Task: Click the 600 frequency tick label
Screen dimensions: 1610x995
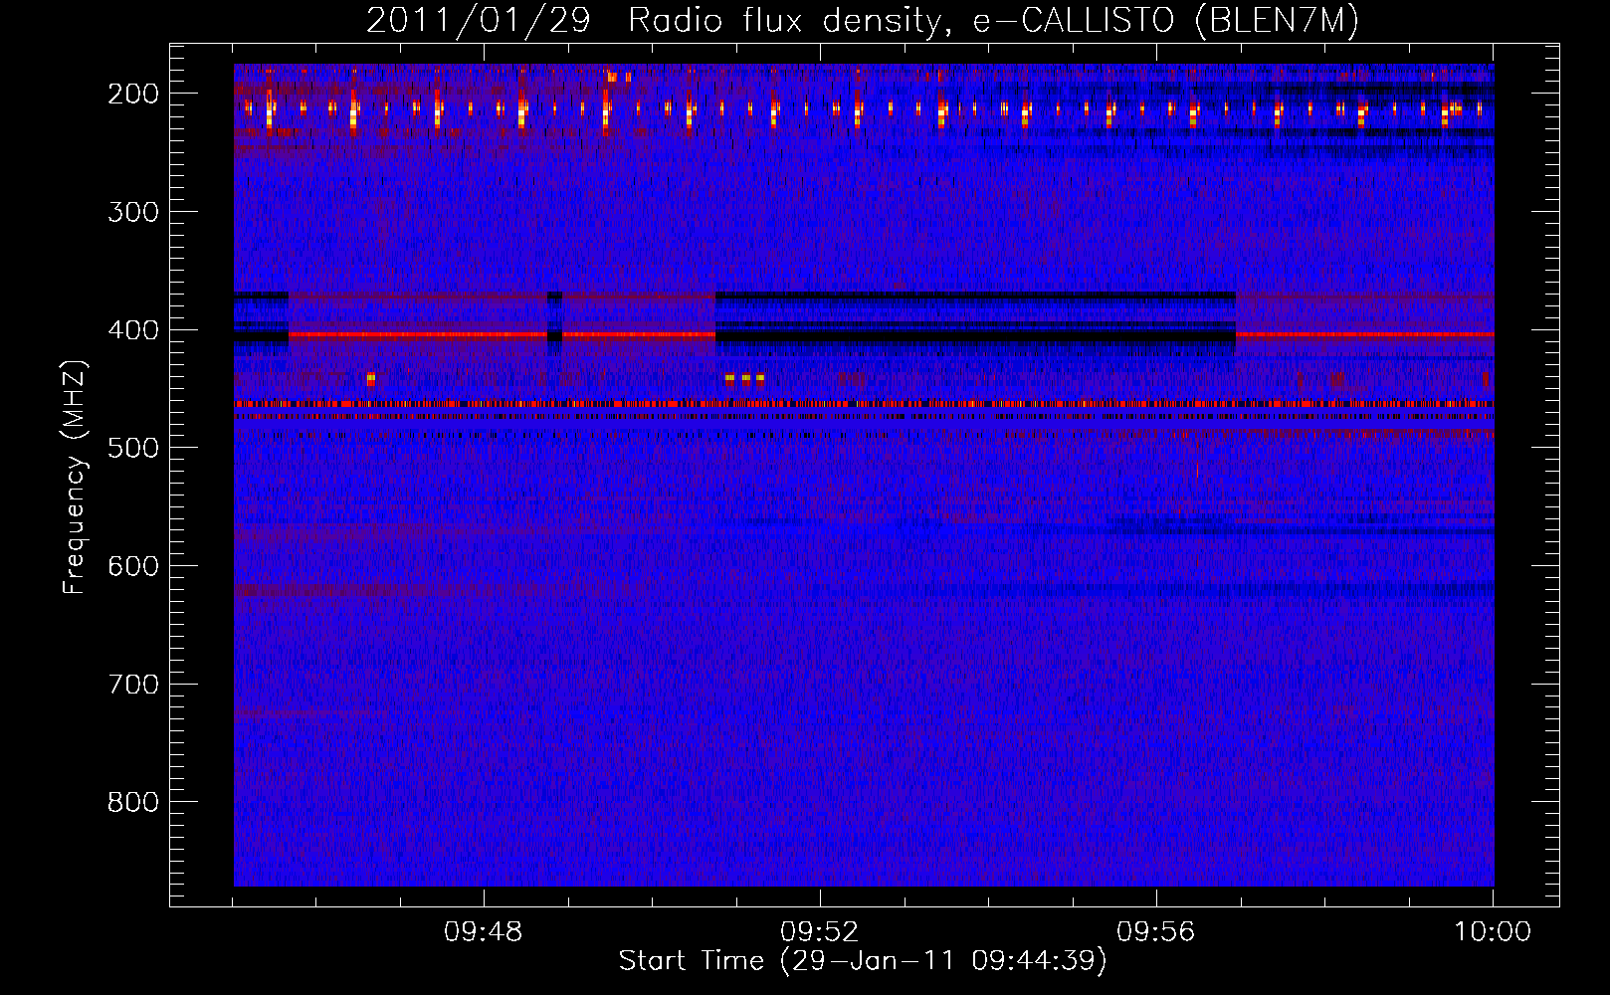Action: pos(133,566)
